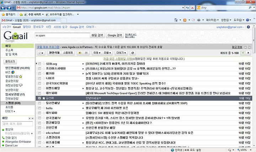This screenshot has height=152, width=256.
Task: Untick the checked 안녕하세요 message checkbox
Action: point(39,98)
